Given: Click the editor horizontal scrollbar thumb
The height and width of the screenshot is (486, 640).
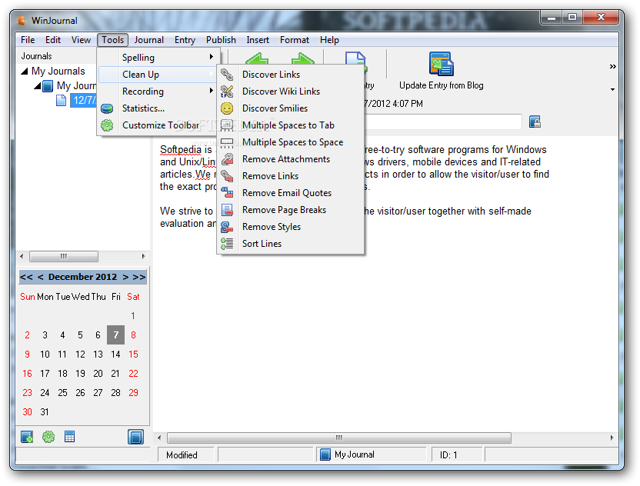Looking at the screenshot, I should click(x=339, y=438).
